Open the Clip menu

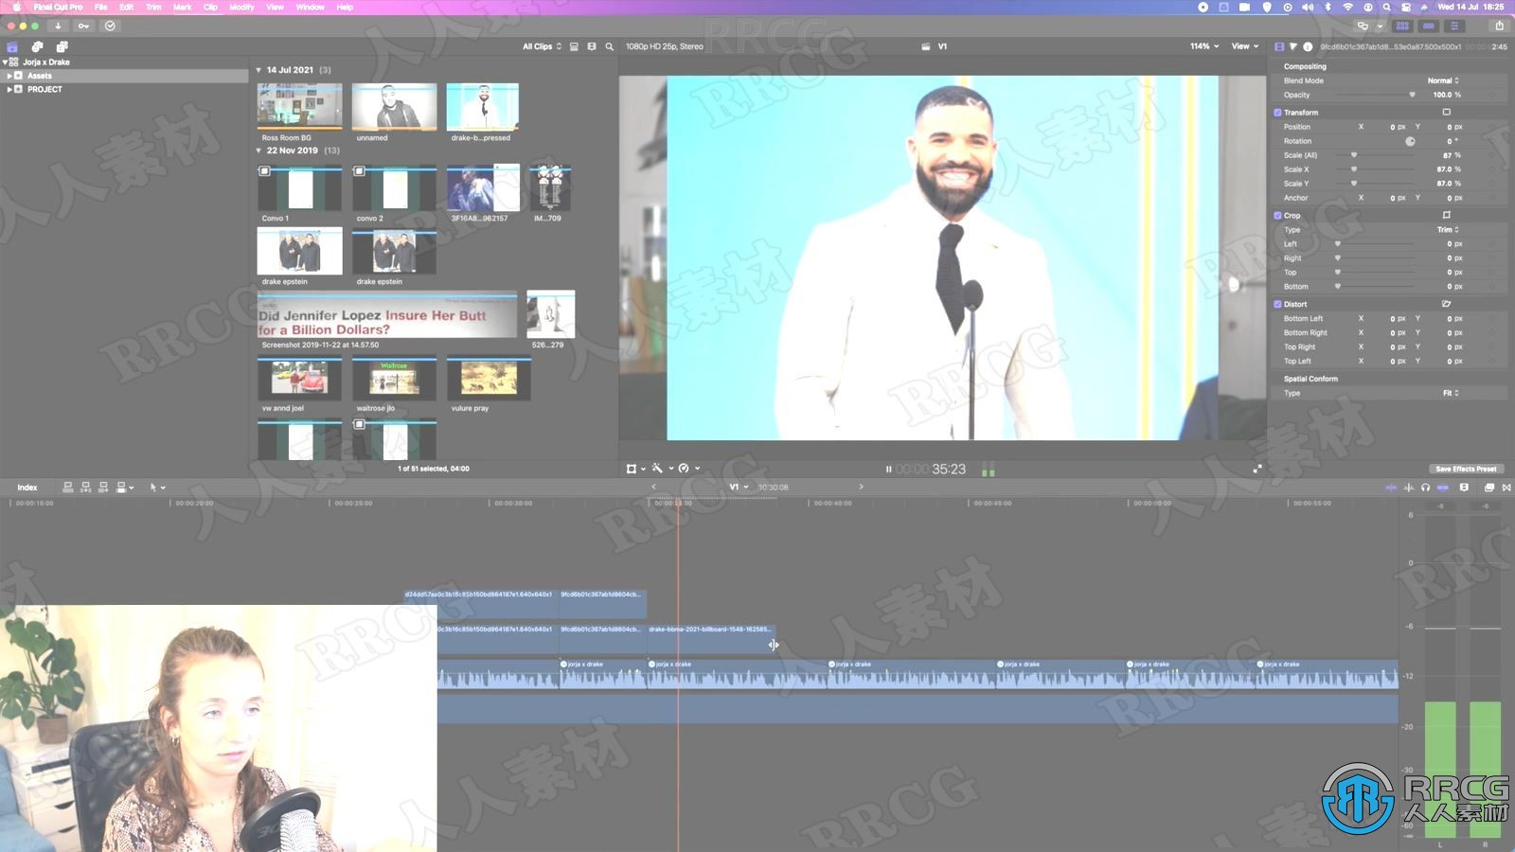tap(210, 7)
